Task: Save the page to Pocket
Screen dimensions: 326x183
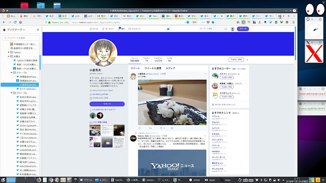Action: coord(208,22)
